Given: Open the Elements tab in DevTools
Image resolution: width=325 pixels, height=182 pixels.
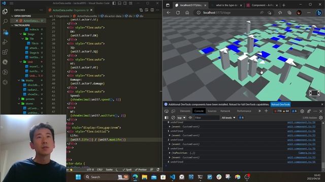Looking at the screenshot, I should click(185, 111).
